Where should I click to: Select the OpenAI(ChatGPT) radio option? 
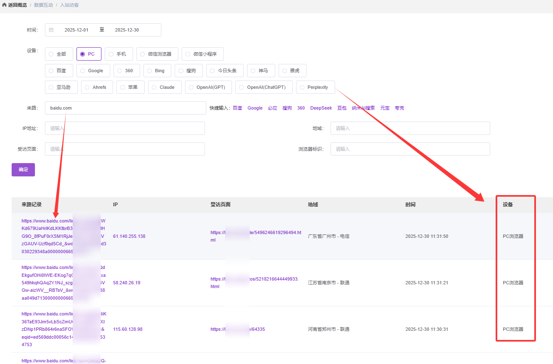pyautogui.click(x=242, y=87)
